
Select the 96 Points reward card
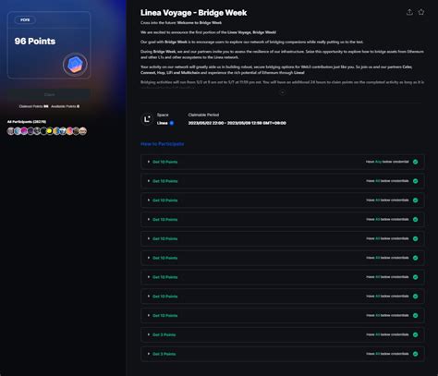point(49,45)
